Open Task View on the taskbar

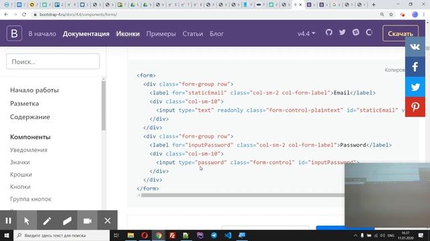click(116, 235)
